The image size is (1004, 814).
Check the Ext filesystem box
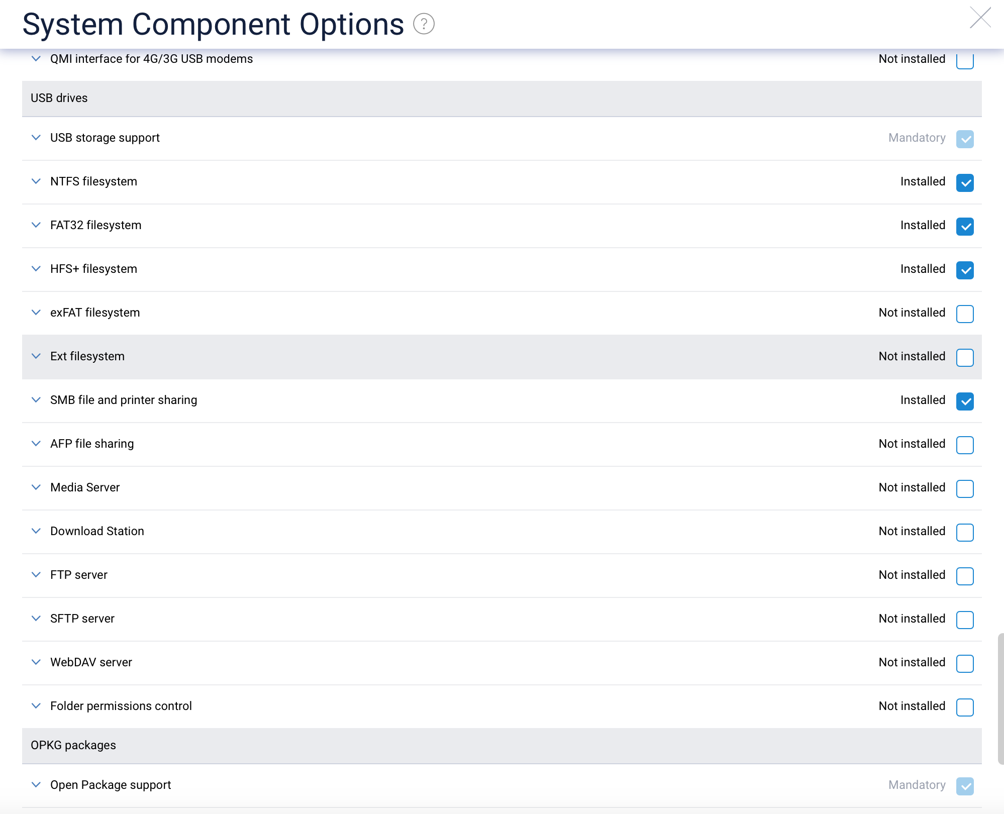tap(965, 357)
